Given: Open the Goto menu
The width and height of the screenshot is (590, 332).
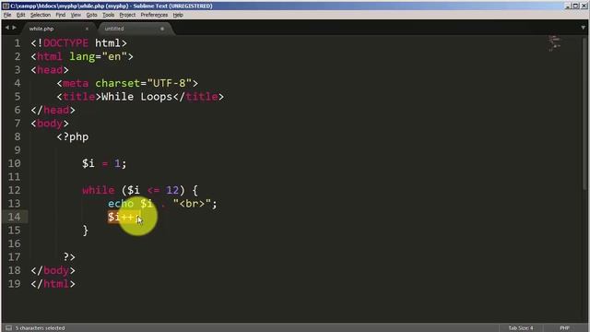Looking at the screenshot, I should tap(91, 15).
